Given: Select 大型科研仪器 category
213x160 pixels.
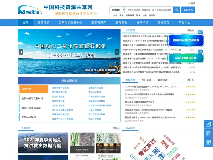Looking at the screenshot, I should pos(29,117).
